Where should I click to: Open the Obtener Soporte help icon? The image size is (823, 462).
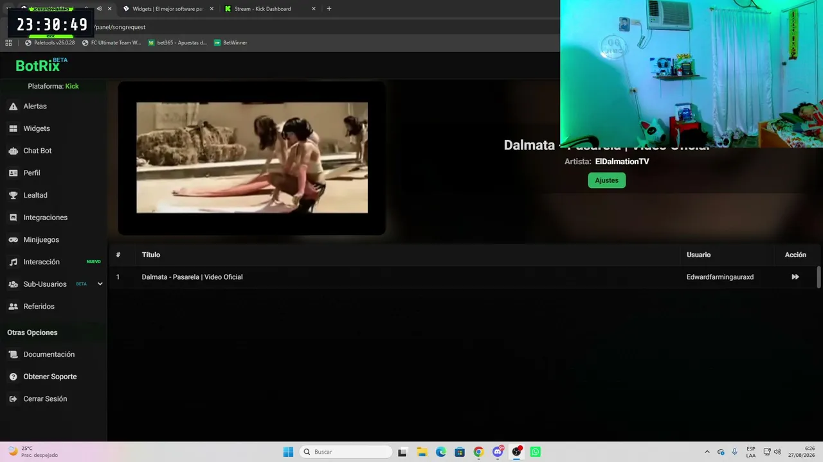pos(13,377)
